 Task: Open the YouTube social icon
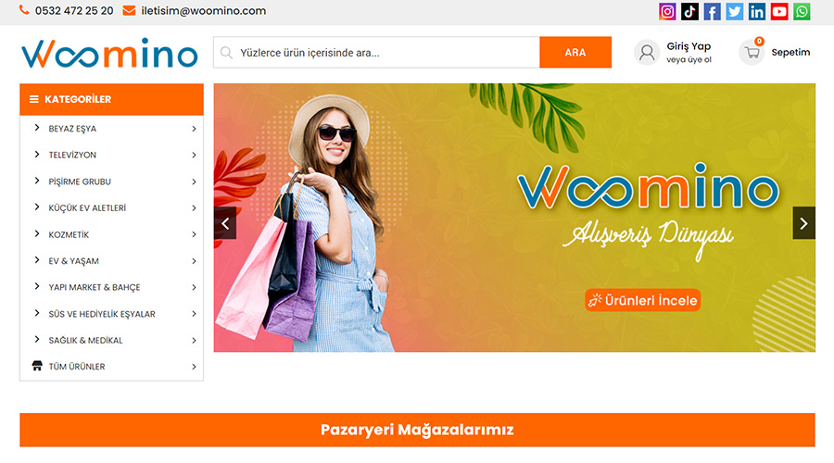(x=779, y=11)
